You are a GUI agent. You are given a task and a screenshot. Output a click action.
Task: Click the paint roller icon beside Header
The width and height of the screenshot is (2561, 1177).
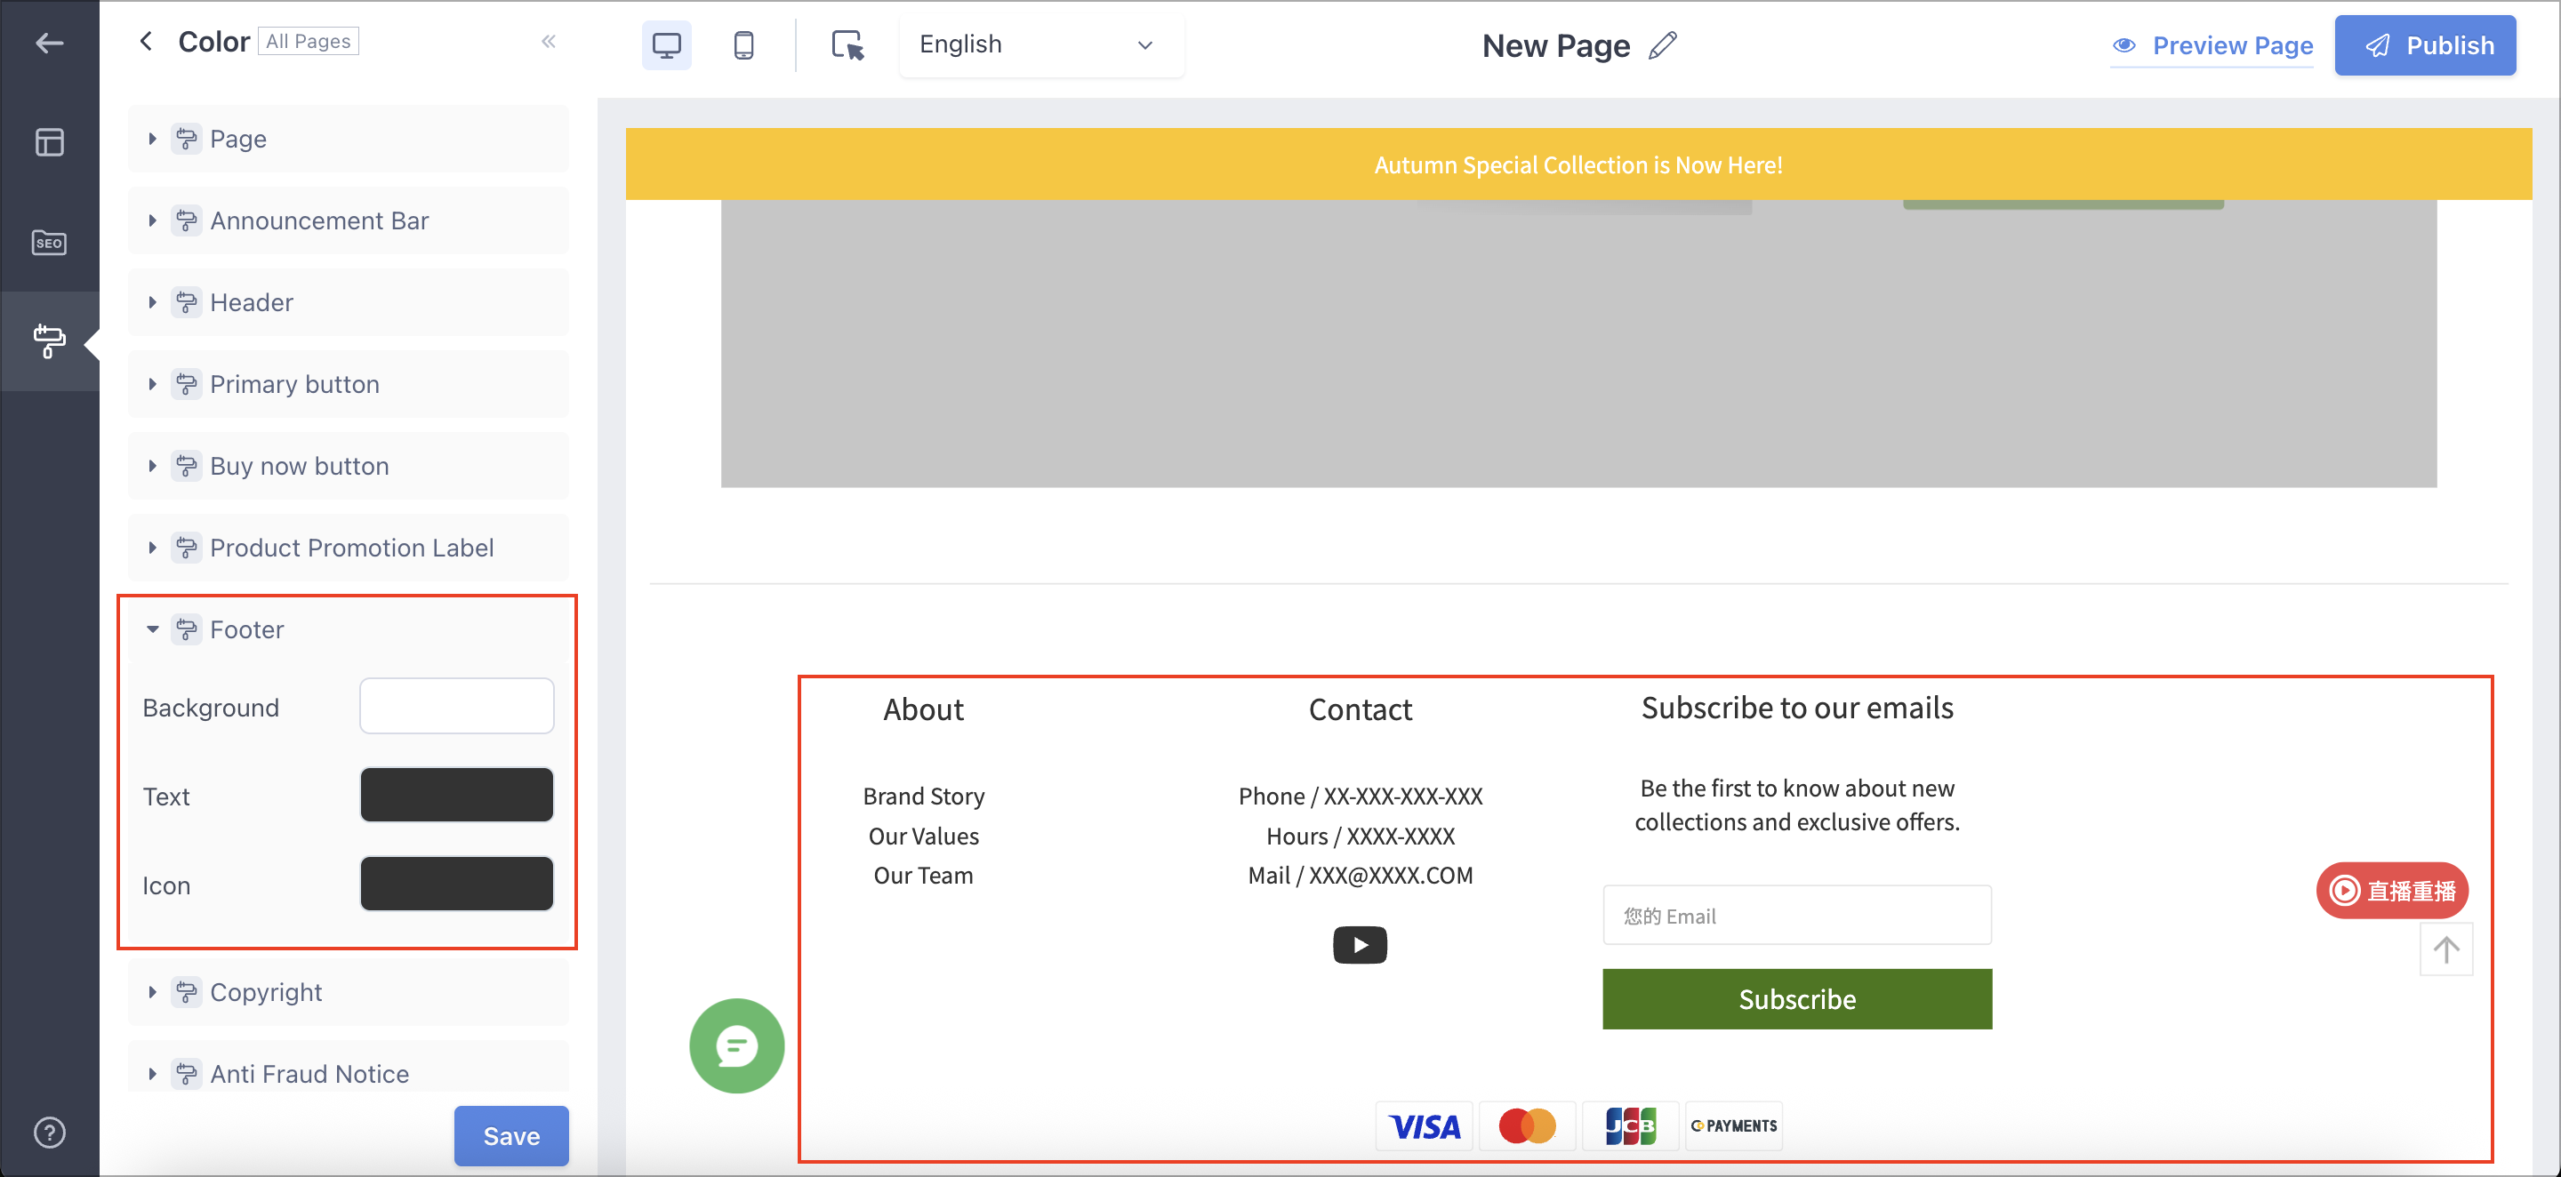[x=186, y=302]
